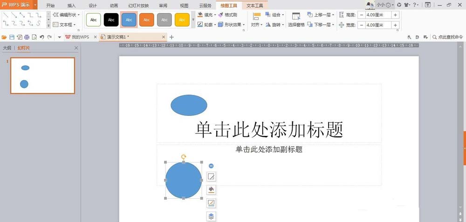
Task: Switch to the 文本工具 tab
Action: (x=254, y=6)
